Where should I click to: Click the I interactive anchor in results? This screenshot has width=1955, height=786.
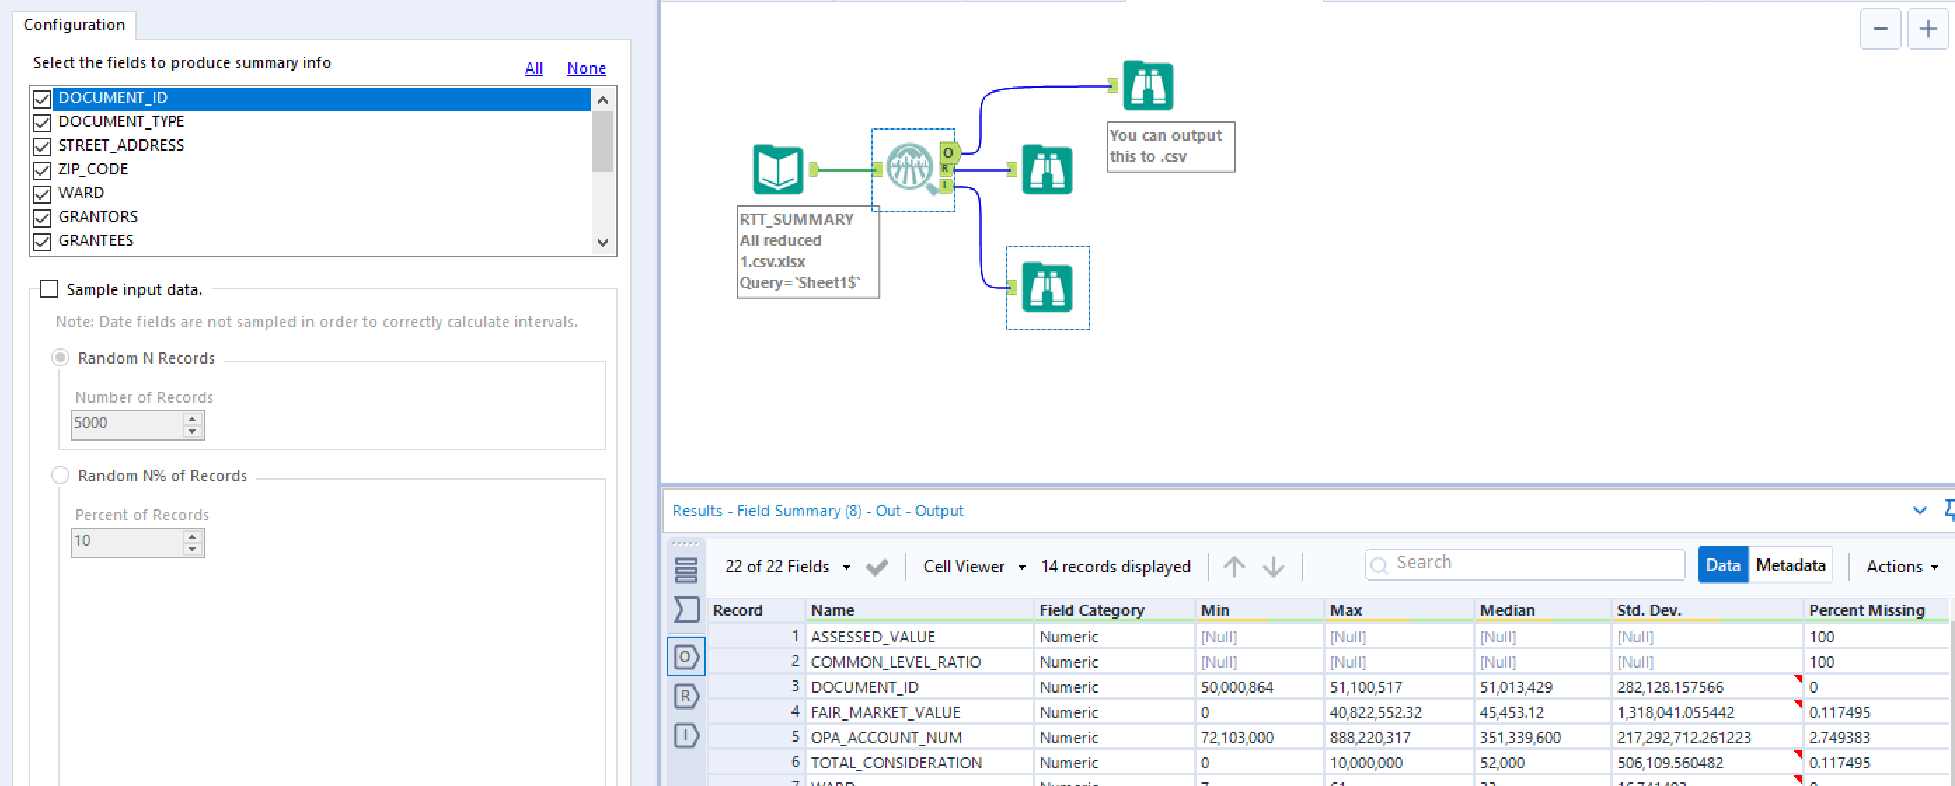pos(686,736)
